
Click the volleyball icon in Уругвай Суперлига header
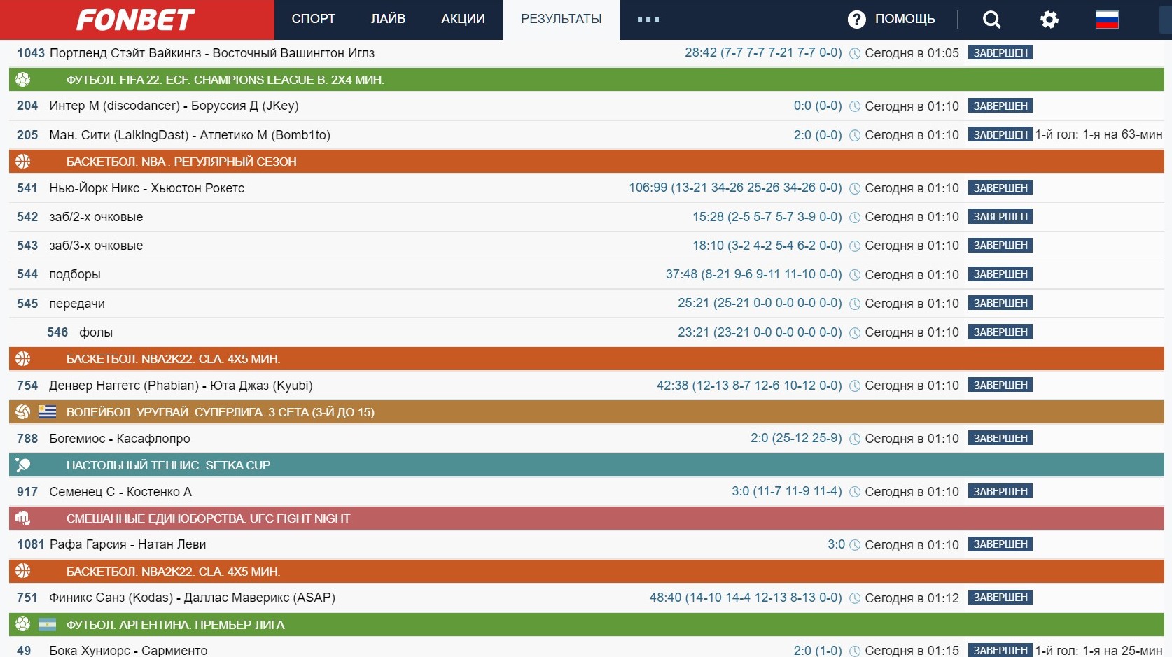(23, 412)
